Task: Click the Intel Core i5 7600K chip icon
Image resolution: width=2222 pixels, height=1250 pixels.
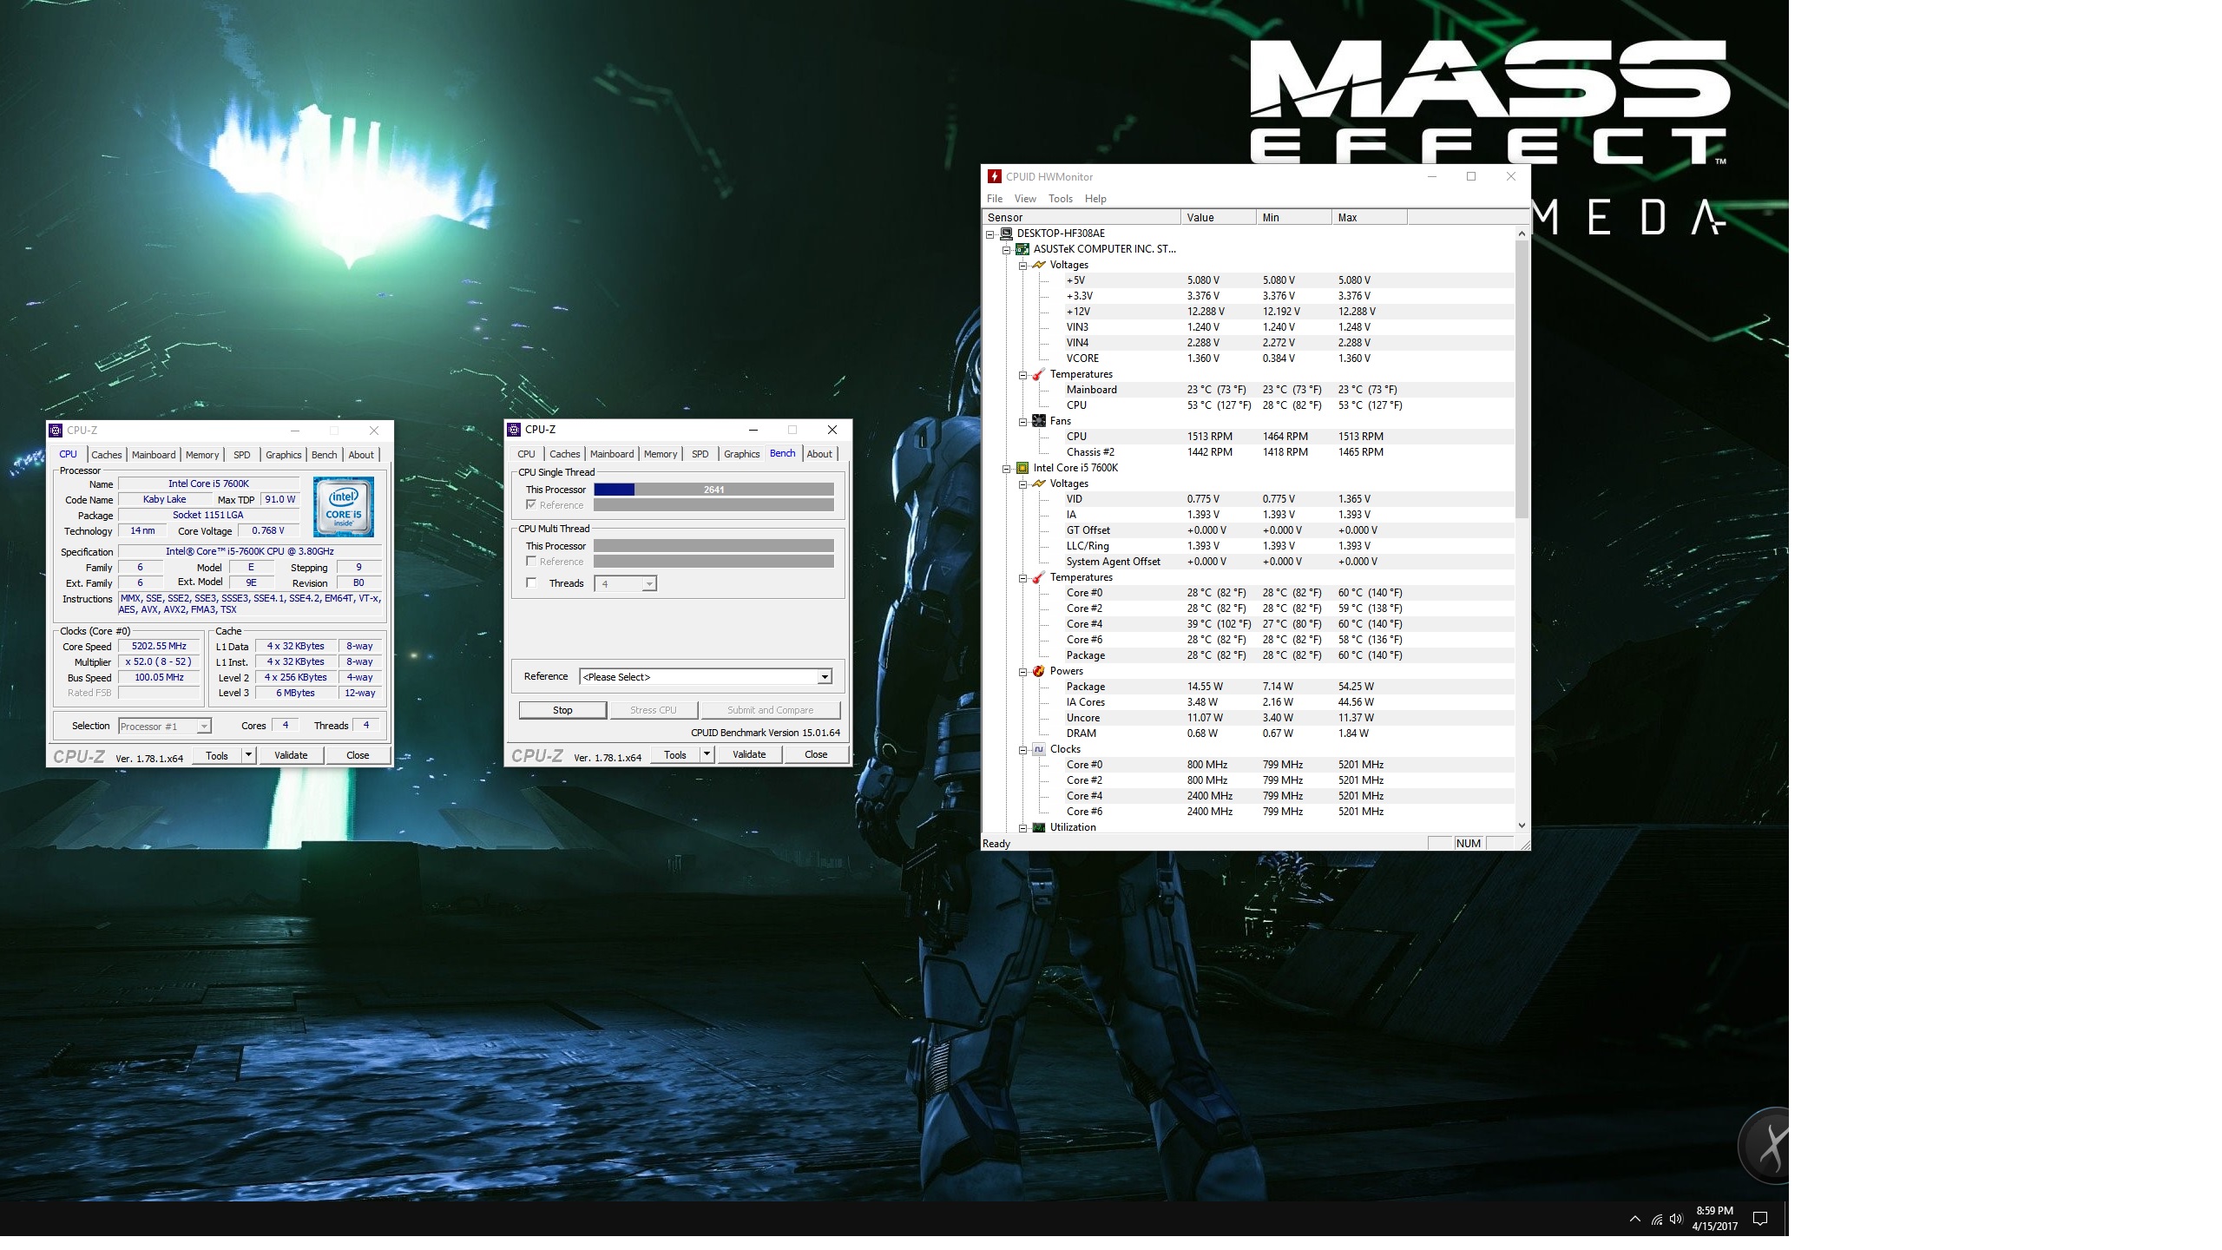Action: [1022, 468]
